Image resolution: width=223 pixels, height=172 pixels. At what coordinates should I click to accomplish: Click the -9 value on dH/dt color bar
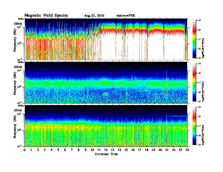click(199, 58)
